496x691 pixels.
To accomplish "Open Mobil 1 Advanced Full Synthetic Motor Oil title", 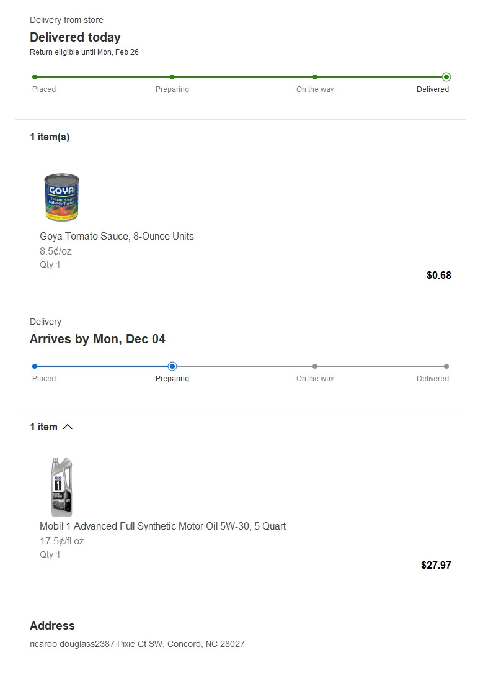I will pyautogui.click(x=162, y=526).
